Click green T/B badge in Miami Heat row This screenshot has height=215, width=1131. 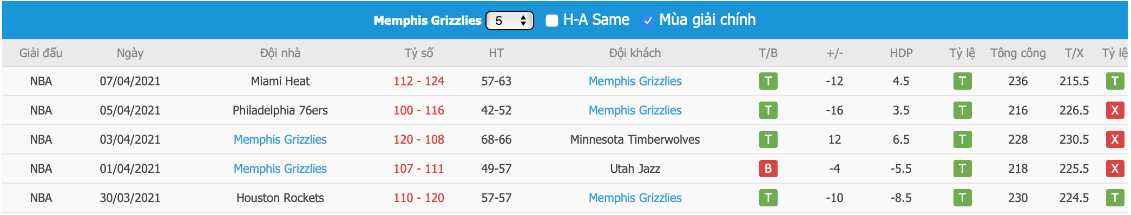point(768,81)
